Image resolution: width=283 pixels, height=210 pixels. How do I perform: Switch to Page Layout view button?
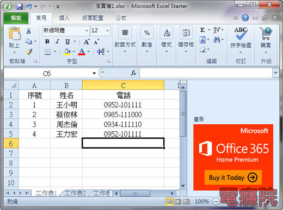point(178,201)
